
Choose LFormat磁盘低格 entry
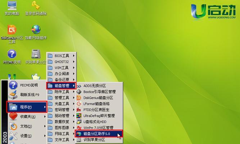pos(96,104)
